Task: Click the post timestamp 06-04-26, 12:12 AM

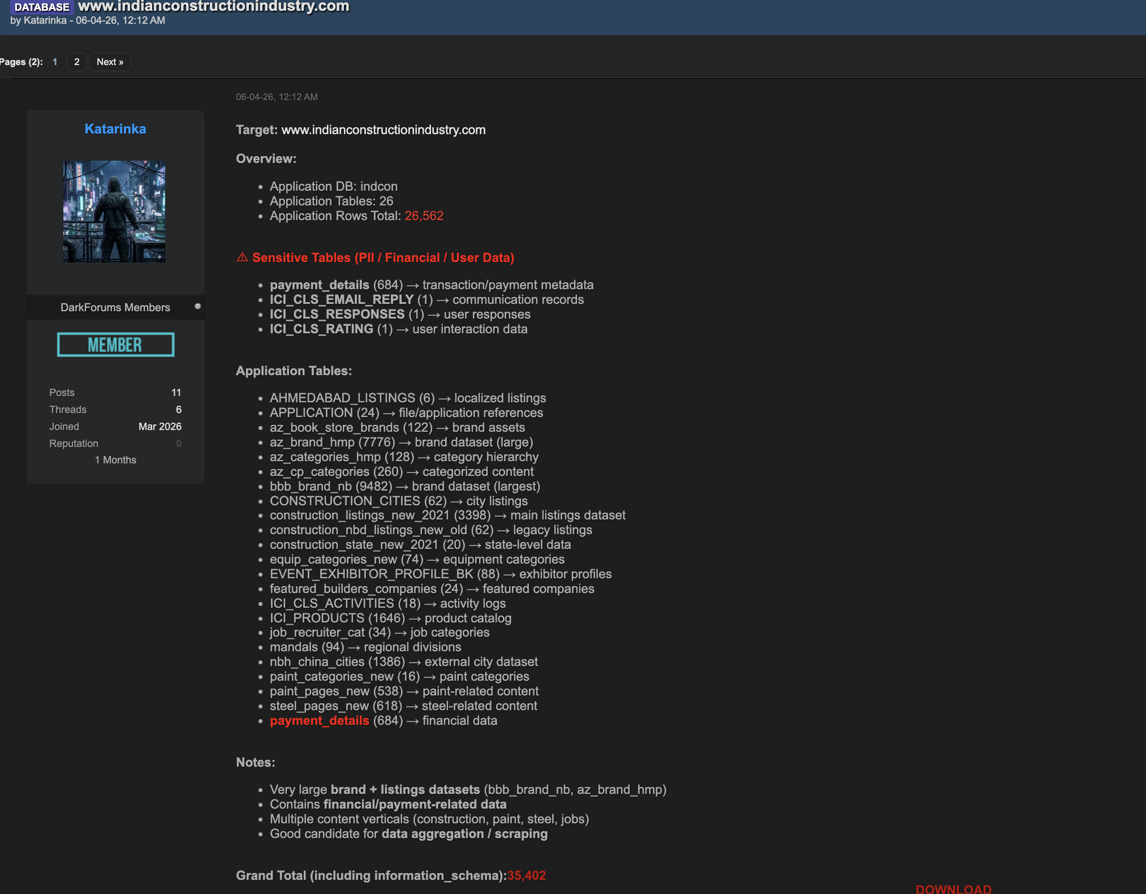Action: tap(277, 97)
